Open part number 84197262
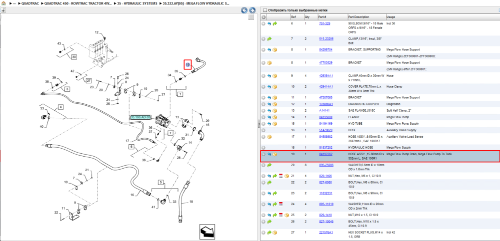Viewport: 500px width, 241px height. (326, 154)
